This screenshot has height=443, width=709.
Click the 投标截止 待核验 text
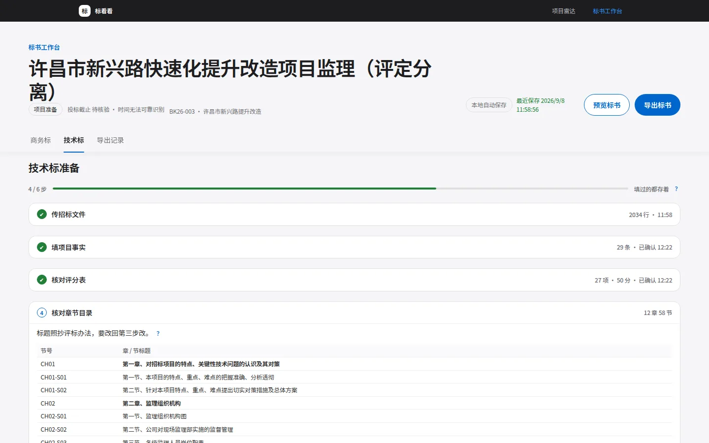(89, 109)
